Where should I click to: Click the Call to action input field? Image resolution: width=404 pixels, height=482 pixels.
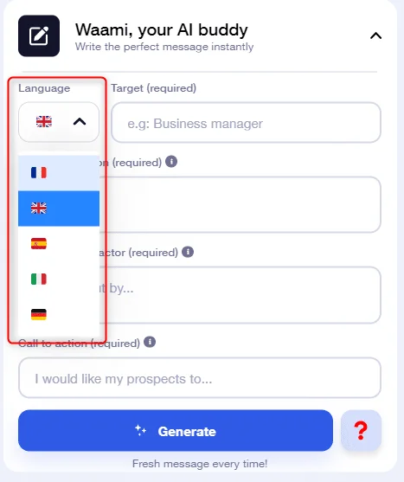tap(200, 378)
